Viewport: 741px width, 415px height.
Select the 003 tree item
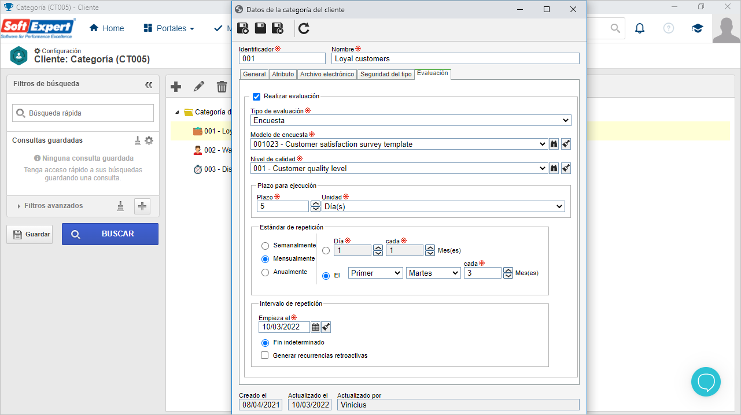tap(213, 169)
